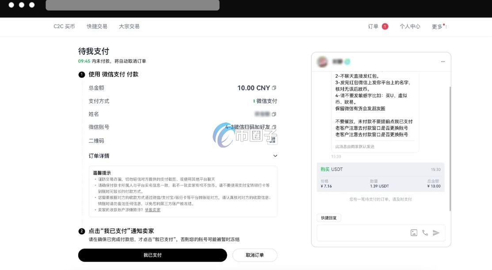This screenshot has width=492, height=270.
Task: Cancel the order with 取消订单
Action: [255, 255]
